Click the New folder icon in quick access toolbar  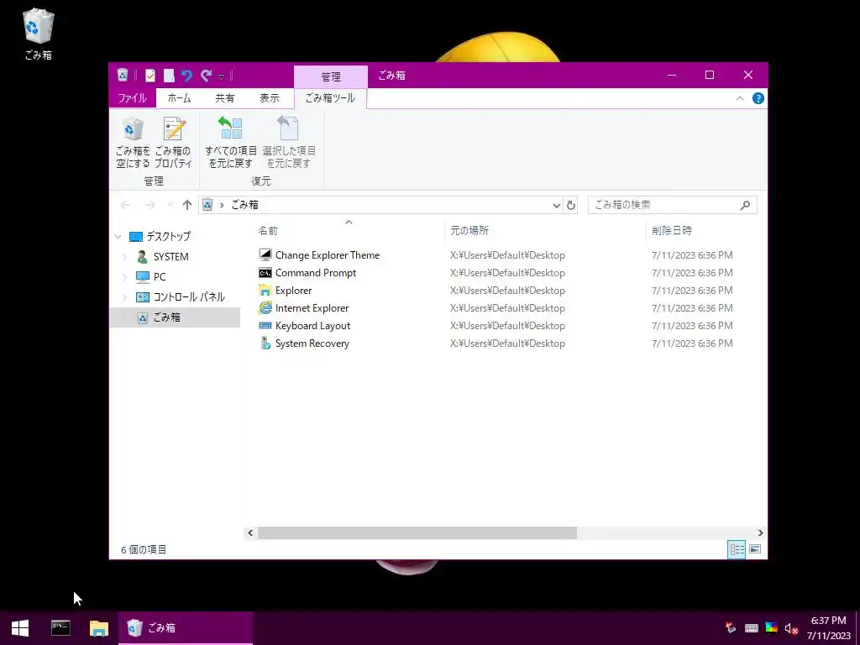click(169, 75)
